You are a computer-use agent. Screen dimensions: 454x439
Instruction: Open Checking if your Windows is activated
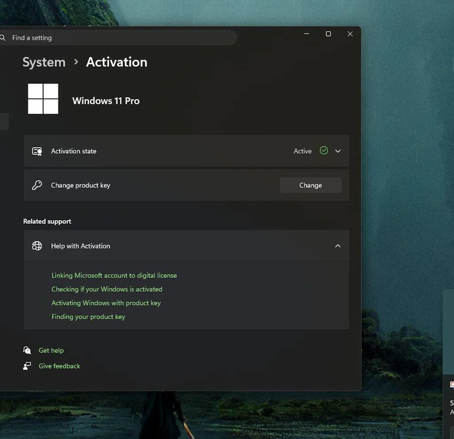coord(107,289)
